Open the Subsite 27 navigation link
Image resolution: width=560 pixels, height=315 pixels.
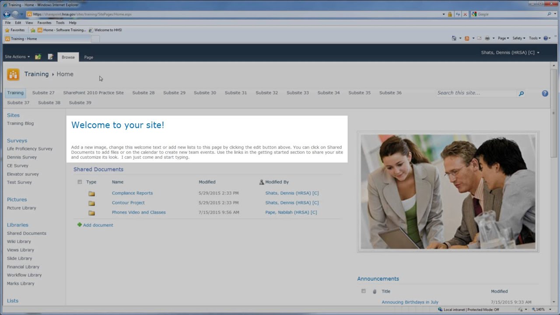click(43, 93)
